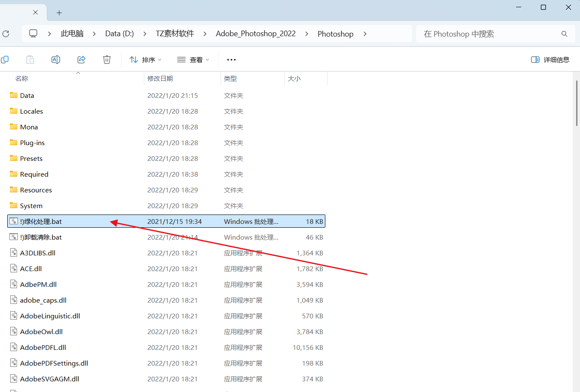This screenshot has width=580, height=392.
Task: Click the search magnifier icon
Action: [564, 34]
